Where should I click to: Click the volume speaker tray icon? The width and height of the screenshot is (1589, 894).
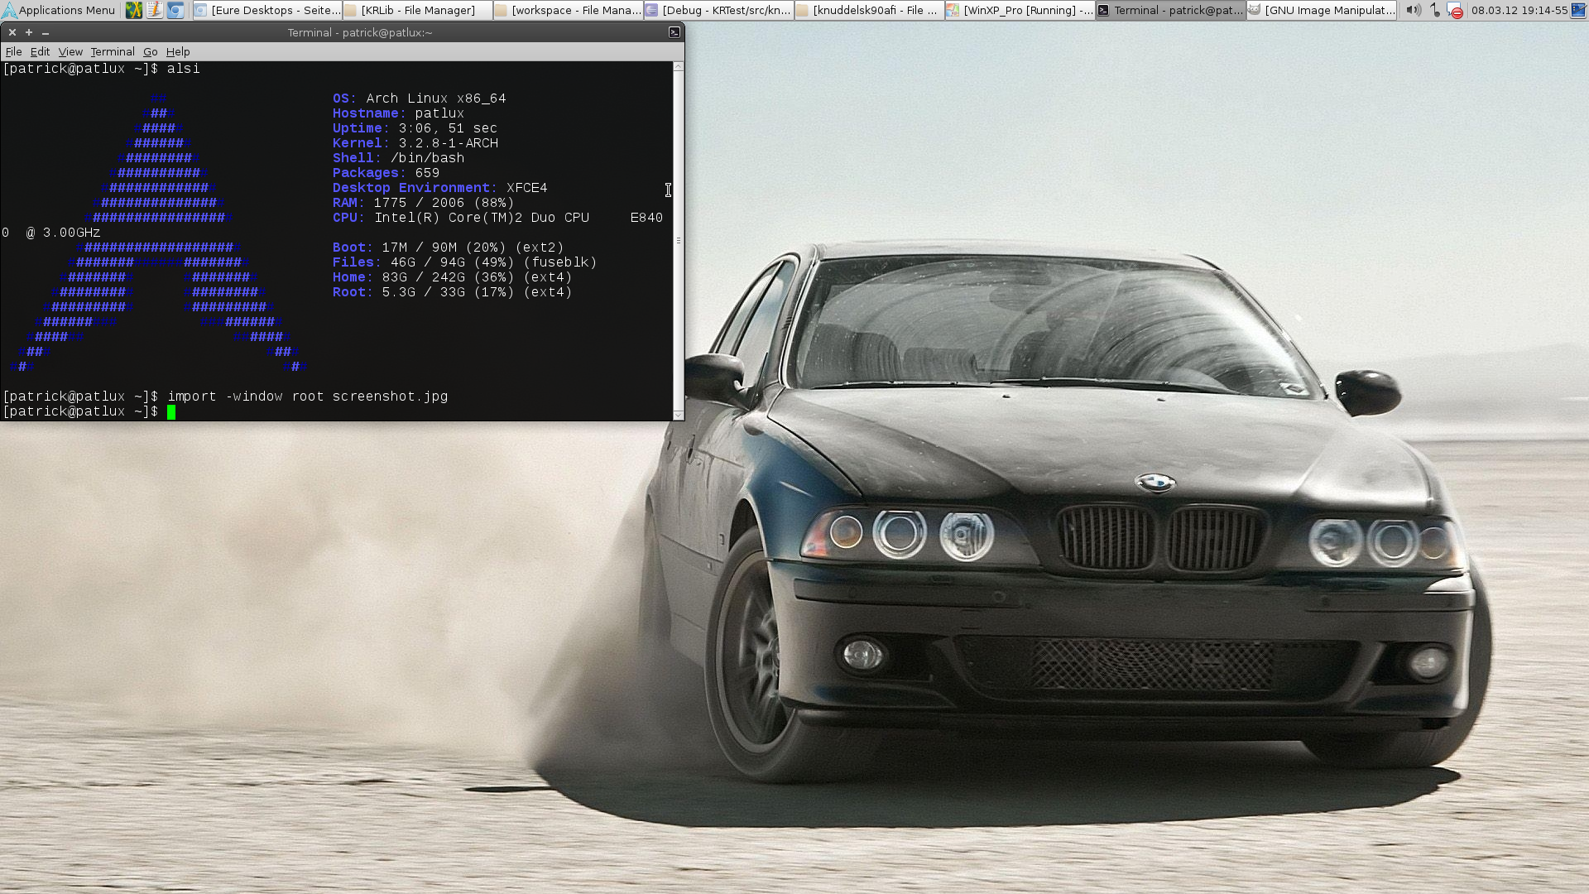coord(1413,10)
